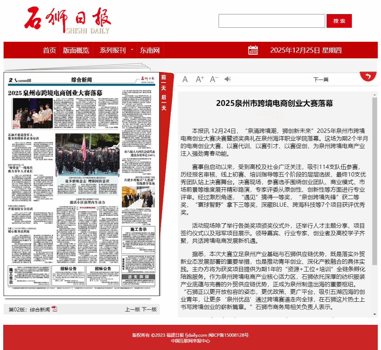Expand the 系列报刊 dropdown arrow
The width and height of the screenshot is (381, 350).
[132, 50]
